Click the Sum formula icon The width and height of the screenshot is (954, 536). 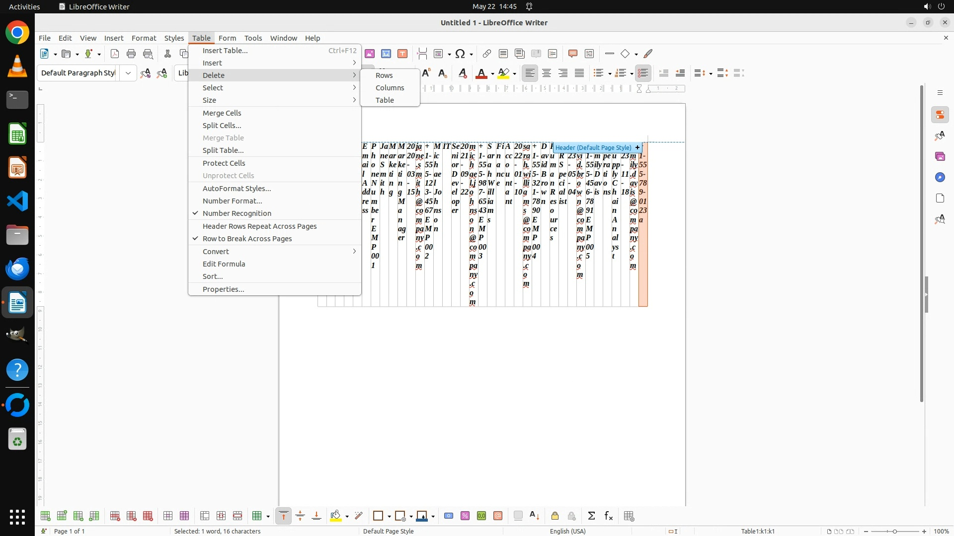tap(591, 516)
